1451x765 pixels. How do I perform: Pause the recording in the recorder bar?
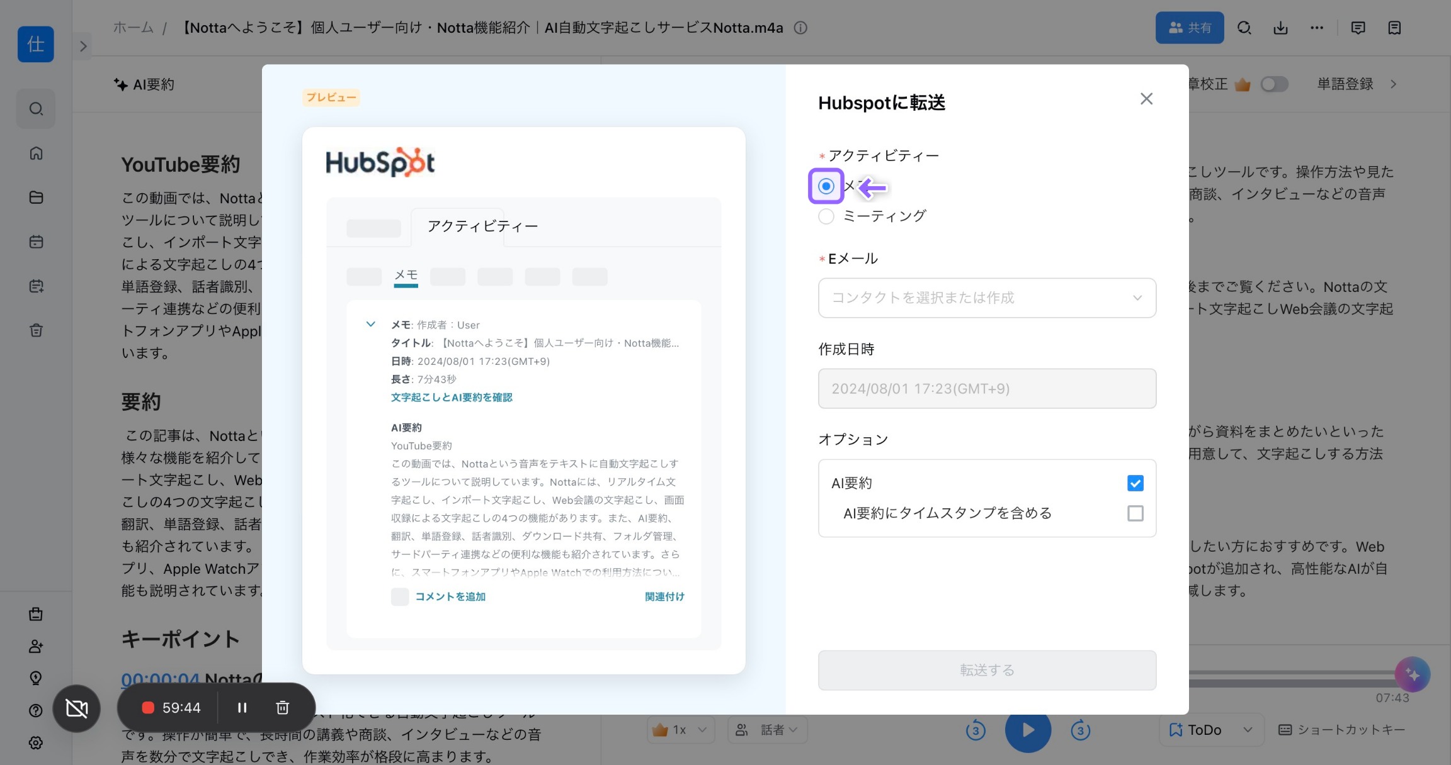tap(242, 708)
